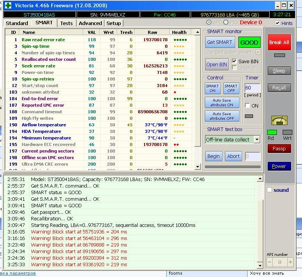The image size is (302, 277).
Task: Enable the sound checkbox
Action: (270, 190)
